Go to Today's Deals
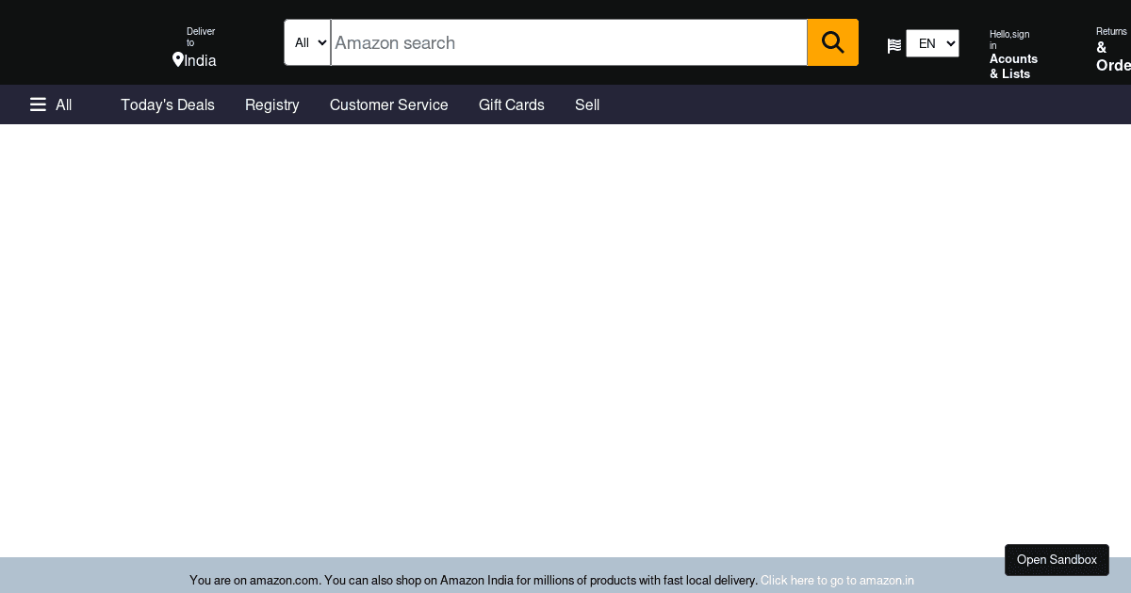This screenshot has height=593, width=1131. pos(168,104)
